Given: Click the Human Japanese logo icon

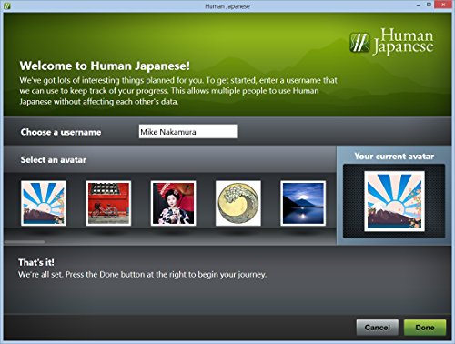Looking at the screenshot, I should [359, 43].
